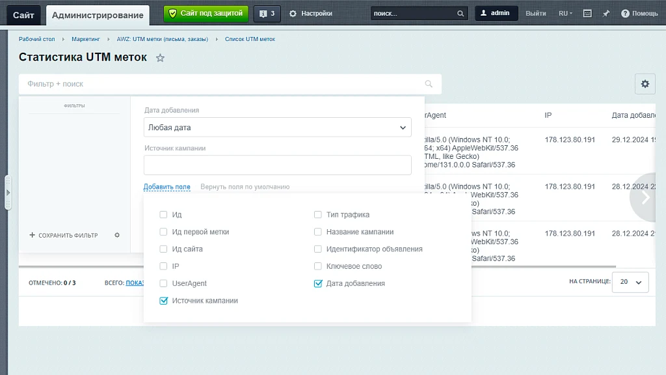Expand the rows-per-page 20 dropdown
Viewport: 666px width, 375px height.
pos(630,282)
